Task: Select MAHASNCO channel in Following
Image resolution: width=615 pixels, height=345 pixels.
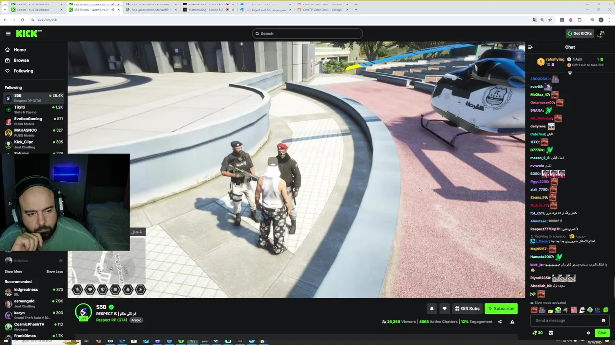Action: click(34, 132)
